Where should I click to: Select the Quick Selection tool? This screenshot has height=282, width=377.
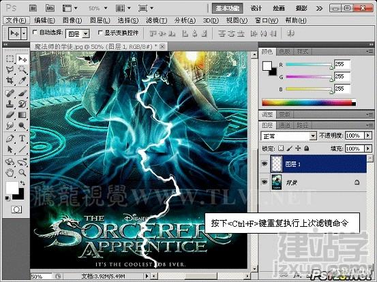click(x=22, y=69)
